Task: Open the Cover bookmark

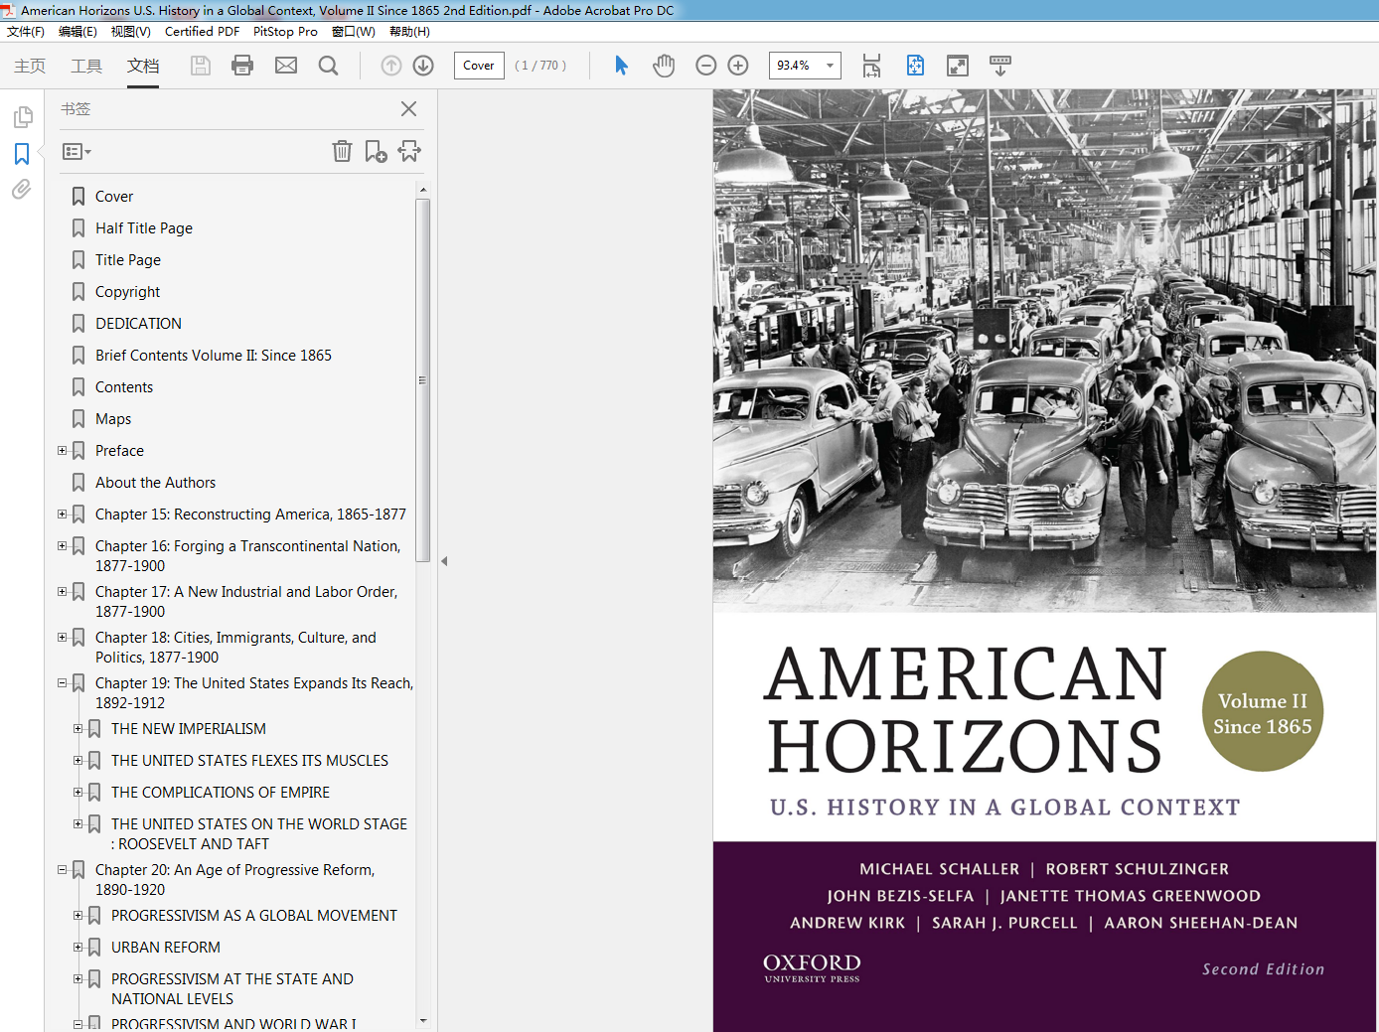Action: (x=114, y=197)
